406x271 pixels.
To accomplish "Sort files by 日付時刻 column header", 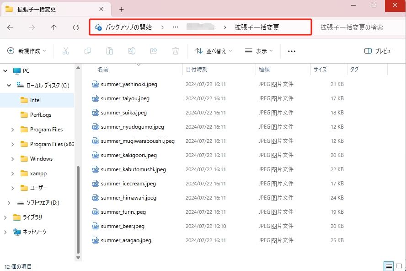I will click(x=197, y=70).
